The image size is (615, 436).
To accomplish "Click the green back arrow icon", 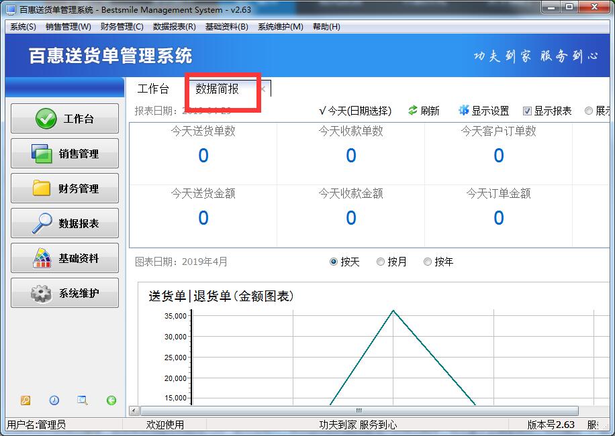I will pyautogui.click(x=111, y=400).
